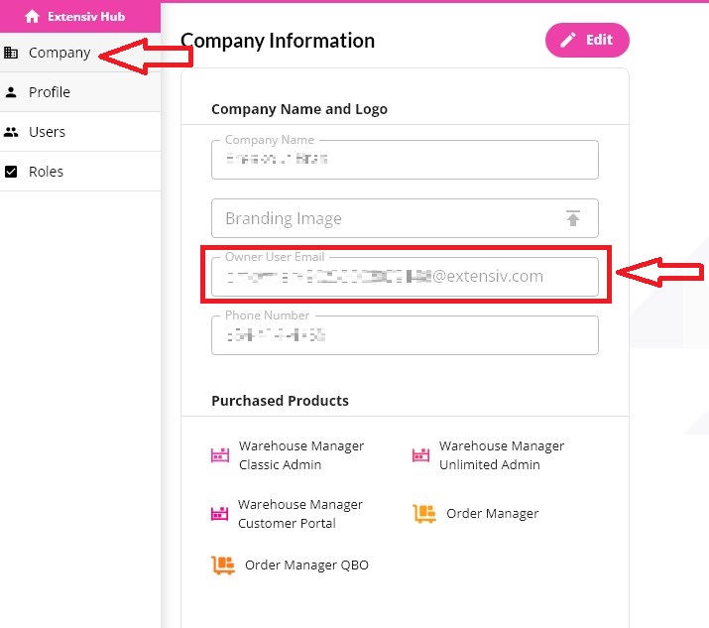Click the Owner User Email field
This screenshot has height=628, width=709.
click(x=405, y=277)
